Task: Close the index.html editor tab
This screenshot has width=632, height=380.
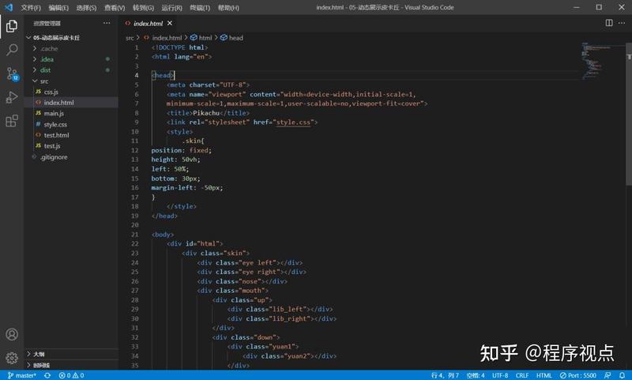Action: pos(170,24)
